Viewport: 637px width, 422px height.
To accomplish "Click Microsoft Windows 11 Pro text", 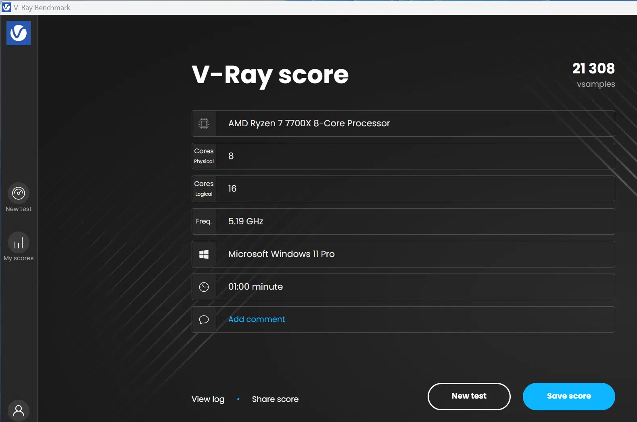I will 282,254.
